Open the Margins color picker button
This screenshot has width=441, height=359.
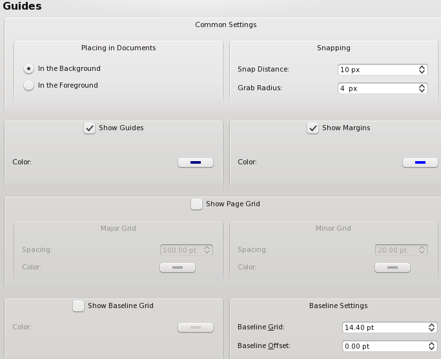pyautogui.click(x=420, y=162)
